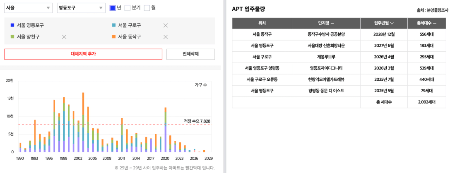This screenshot has width=450, height=173.
Task: Remove 서울 동작구 with its X icon
Action: pos(165,37)
